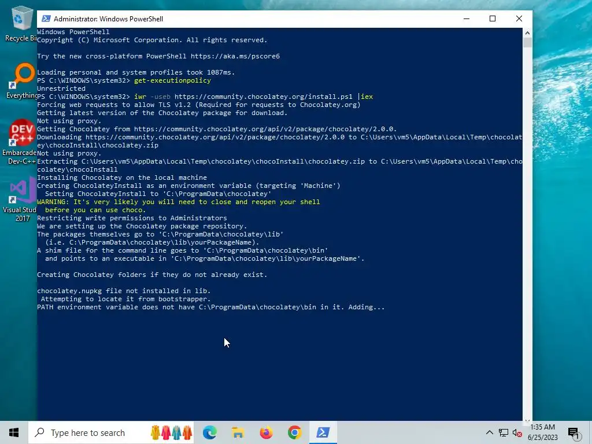The height and width of the screenshot is (444, 592).
Task: Click the PowerShell scrollbar down arrow
Action: point(527,420)
